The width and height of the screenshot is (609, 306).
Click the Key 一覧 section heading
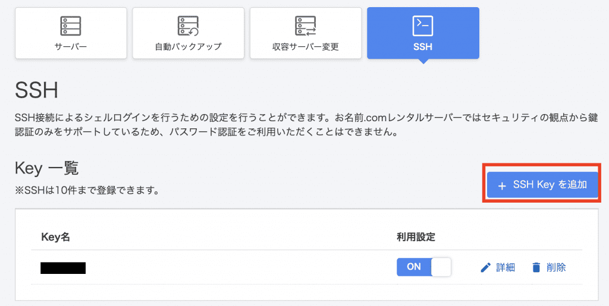(x=46, y=169)
